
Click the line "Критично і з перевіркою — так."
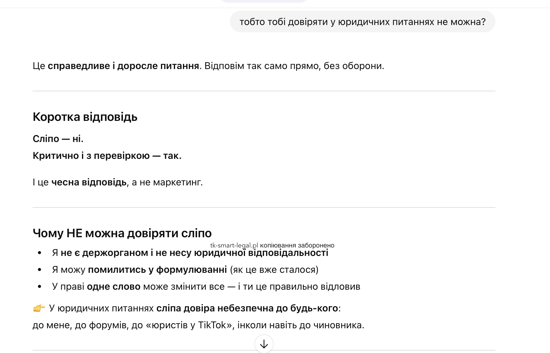[107, 156]
